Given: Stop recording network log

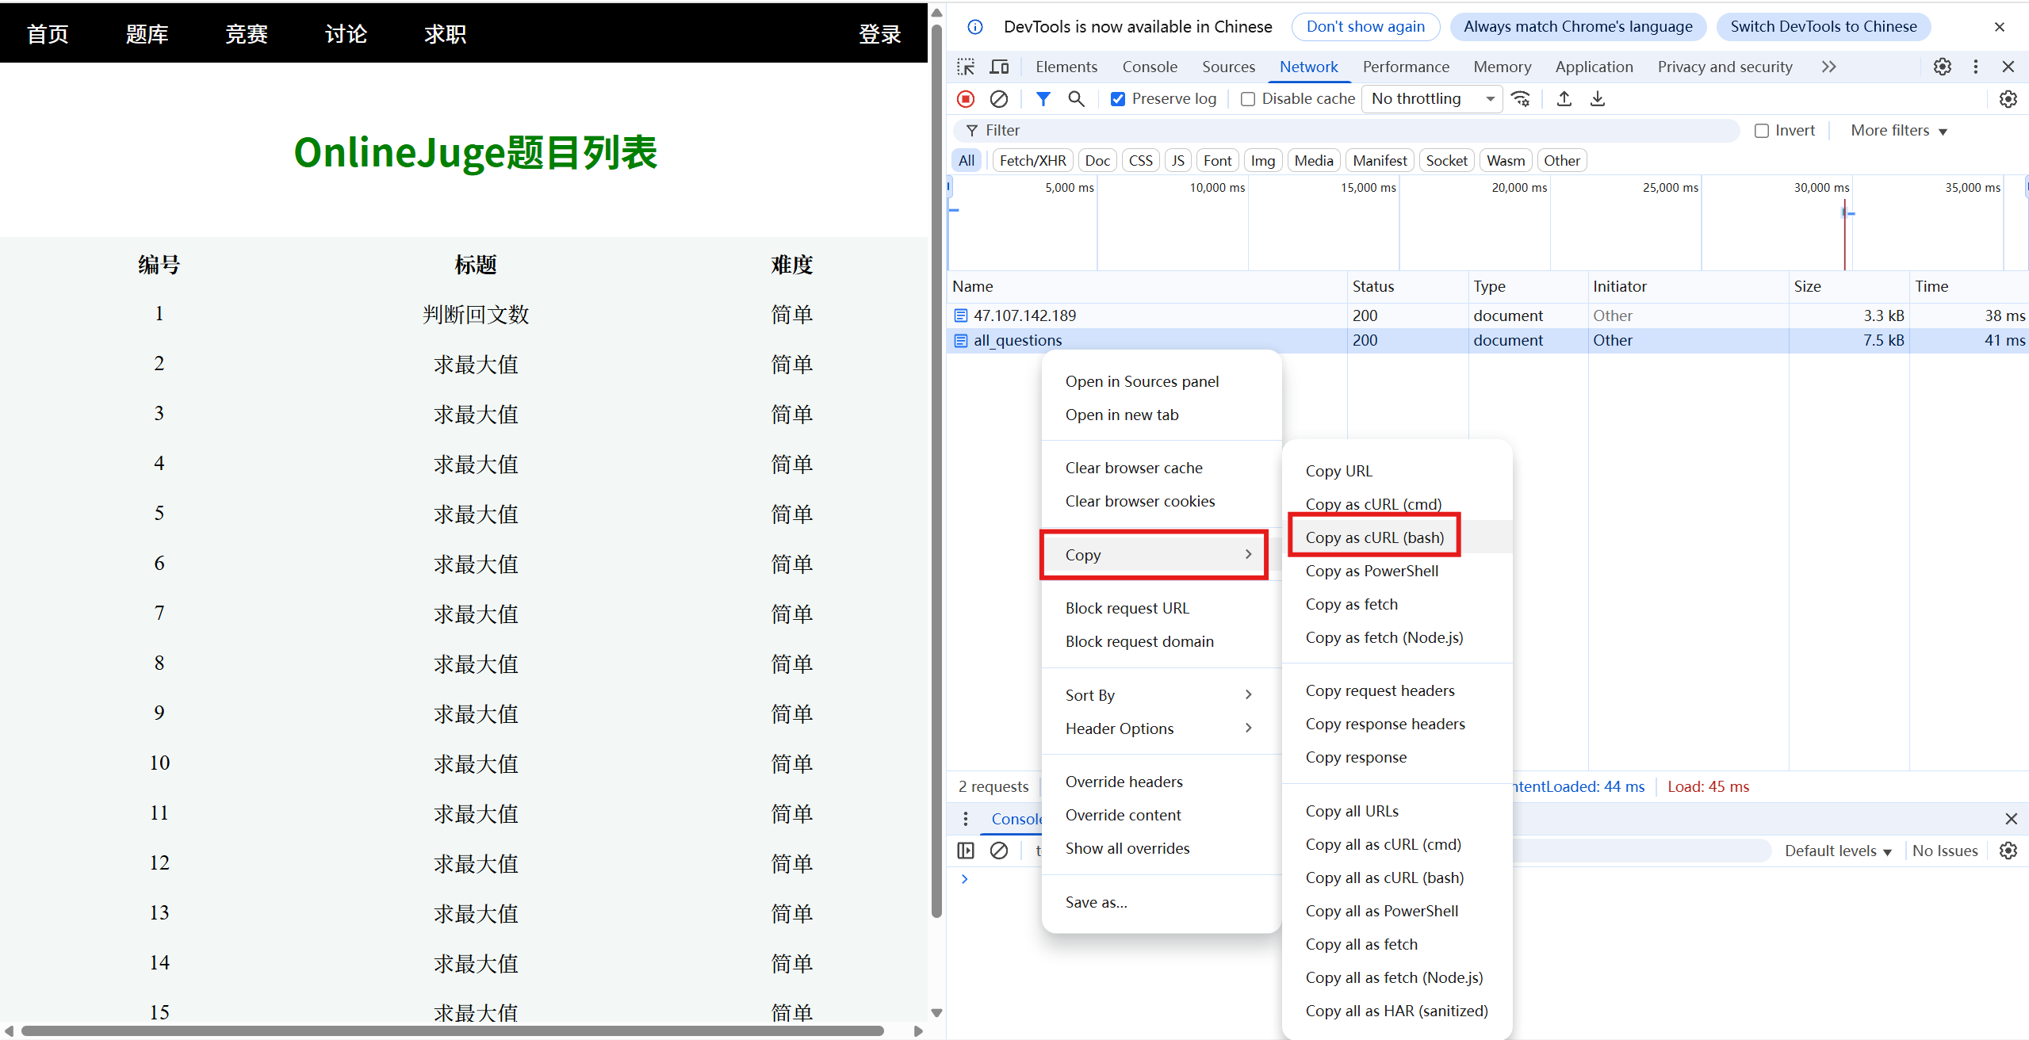Looking at the screenshot, I should click(x=966, y=99).
